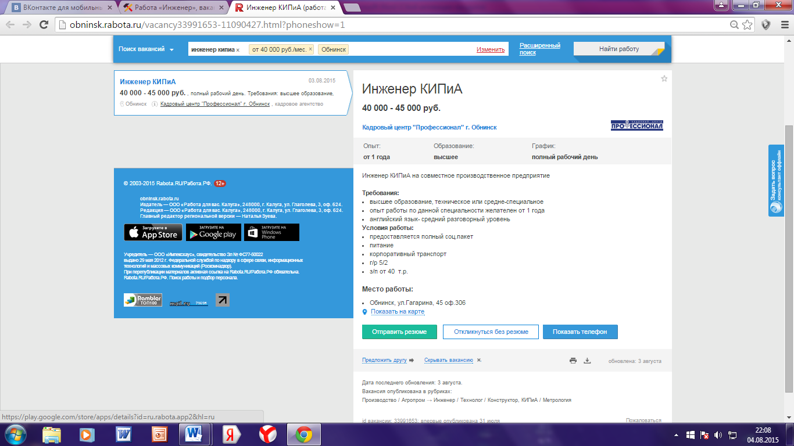Image resolution: width=794 pixels, height=446 pixels.
Task: Click the 'Обнинск' city tag in search field
Action: click(334, 49)
